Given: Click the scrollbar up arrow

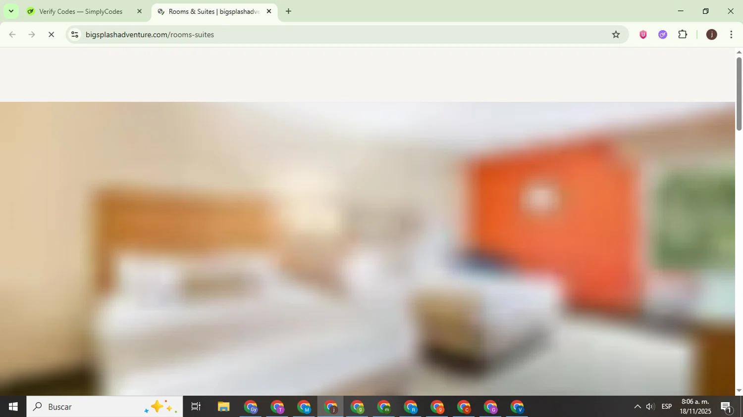Looking at the screenshot, I should 739,52.
